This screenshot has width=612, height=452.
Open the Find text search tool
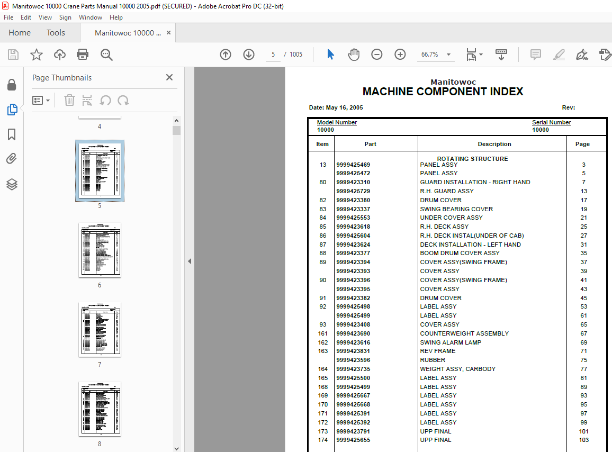(106, 55)
